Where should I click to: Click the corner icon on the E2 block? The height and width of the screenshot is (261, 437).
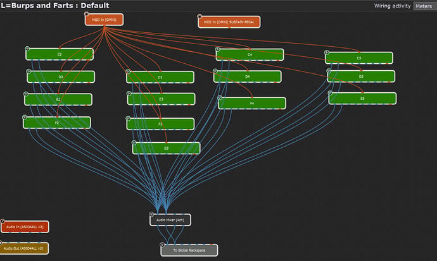point(26,94)
